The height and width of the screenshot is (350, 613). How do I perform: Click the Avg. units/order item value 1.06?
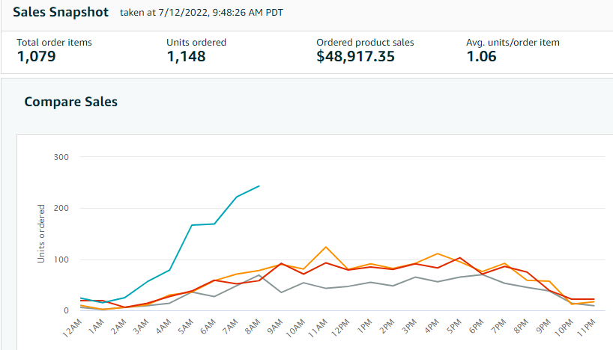481,57
